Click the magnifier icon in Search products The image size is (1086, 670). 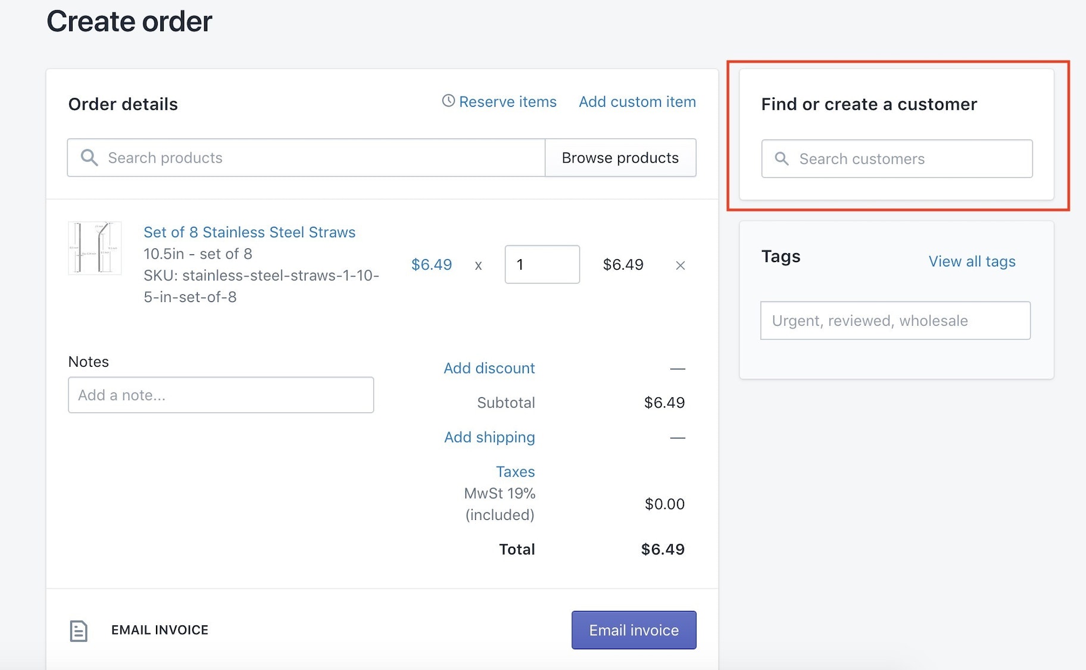89,158
